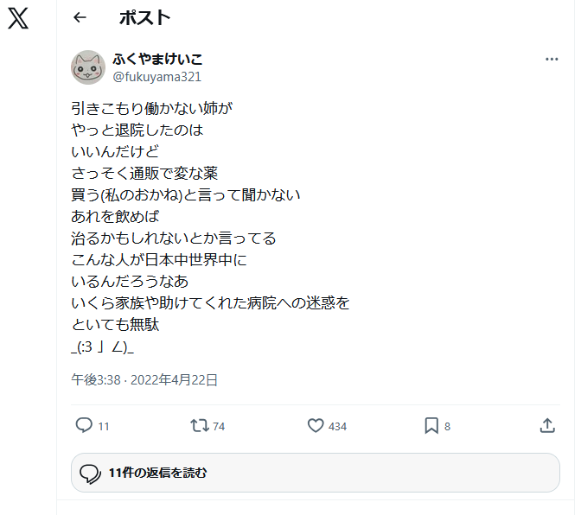This screenshot has height=515, width=581.
Task: Open ふくやまけいこ display name link
Action: [158, 60]
